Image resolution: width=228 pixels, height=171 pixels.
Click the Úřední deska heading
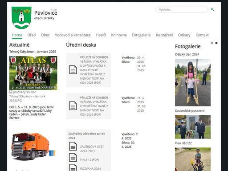click(x=81, y=45)
